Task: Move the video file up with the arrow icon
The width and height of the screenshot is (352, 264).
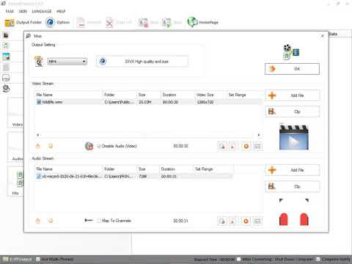Action: click(38, 146)
